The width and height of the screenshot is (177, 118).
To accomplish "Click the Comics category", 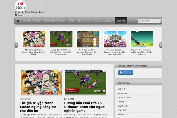I will pyautogui.click(x=121, y=102).
